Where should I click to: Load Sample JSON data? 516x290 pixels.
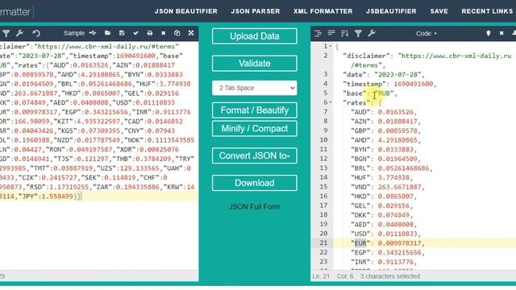(73, 33)
